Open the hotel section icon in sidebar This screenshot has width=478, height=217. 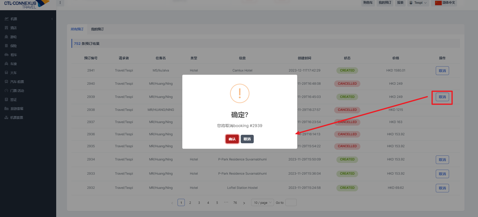(6, 28)
